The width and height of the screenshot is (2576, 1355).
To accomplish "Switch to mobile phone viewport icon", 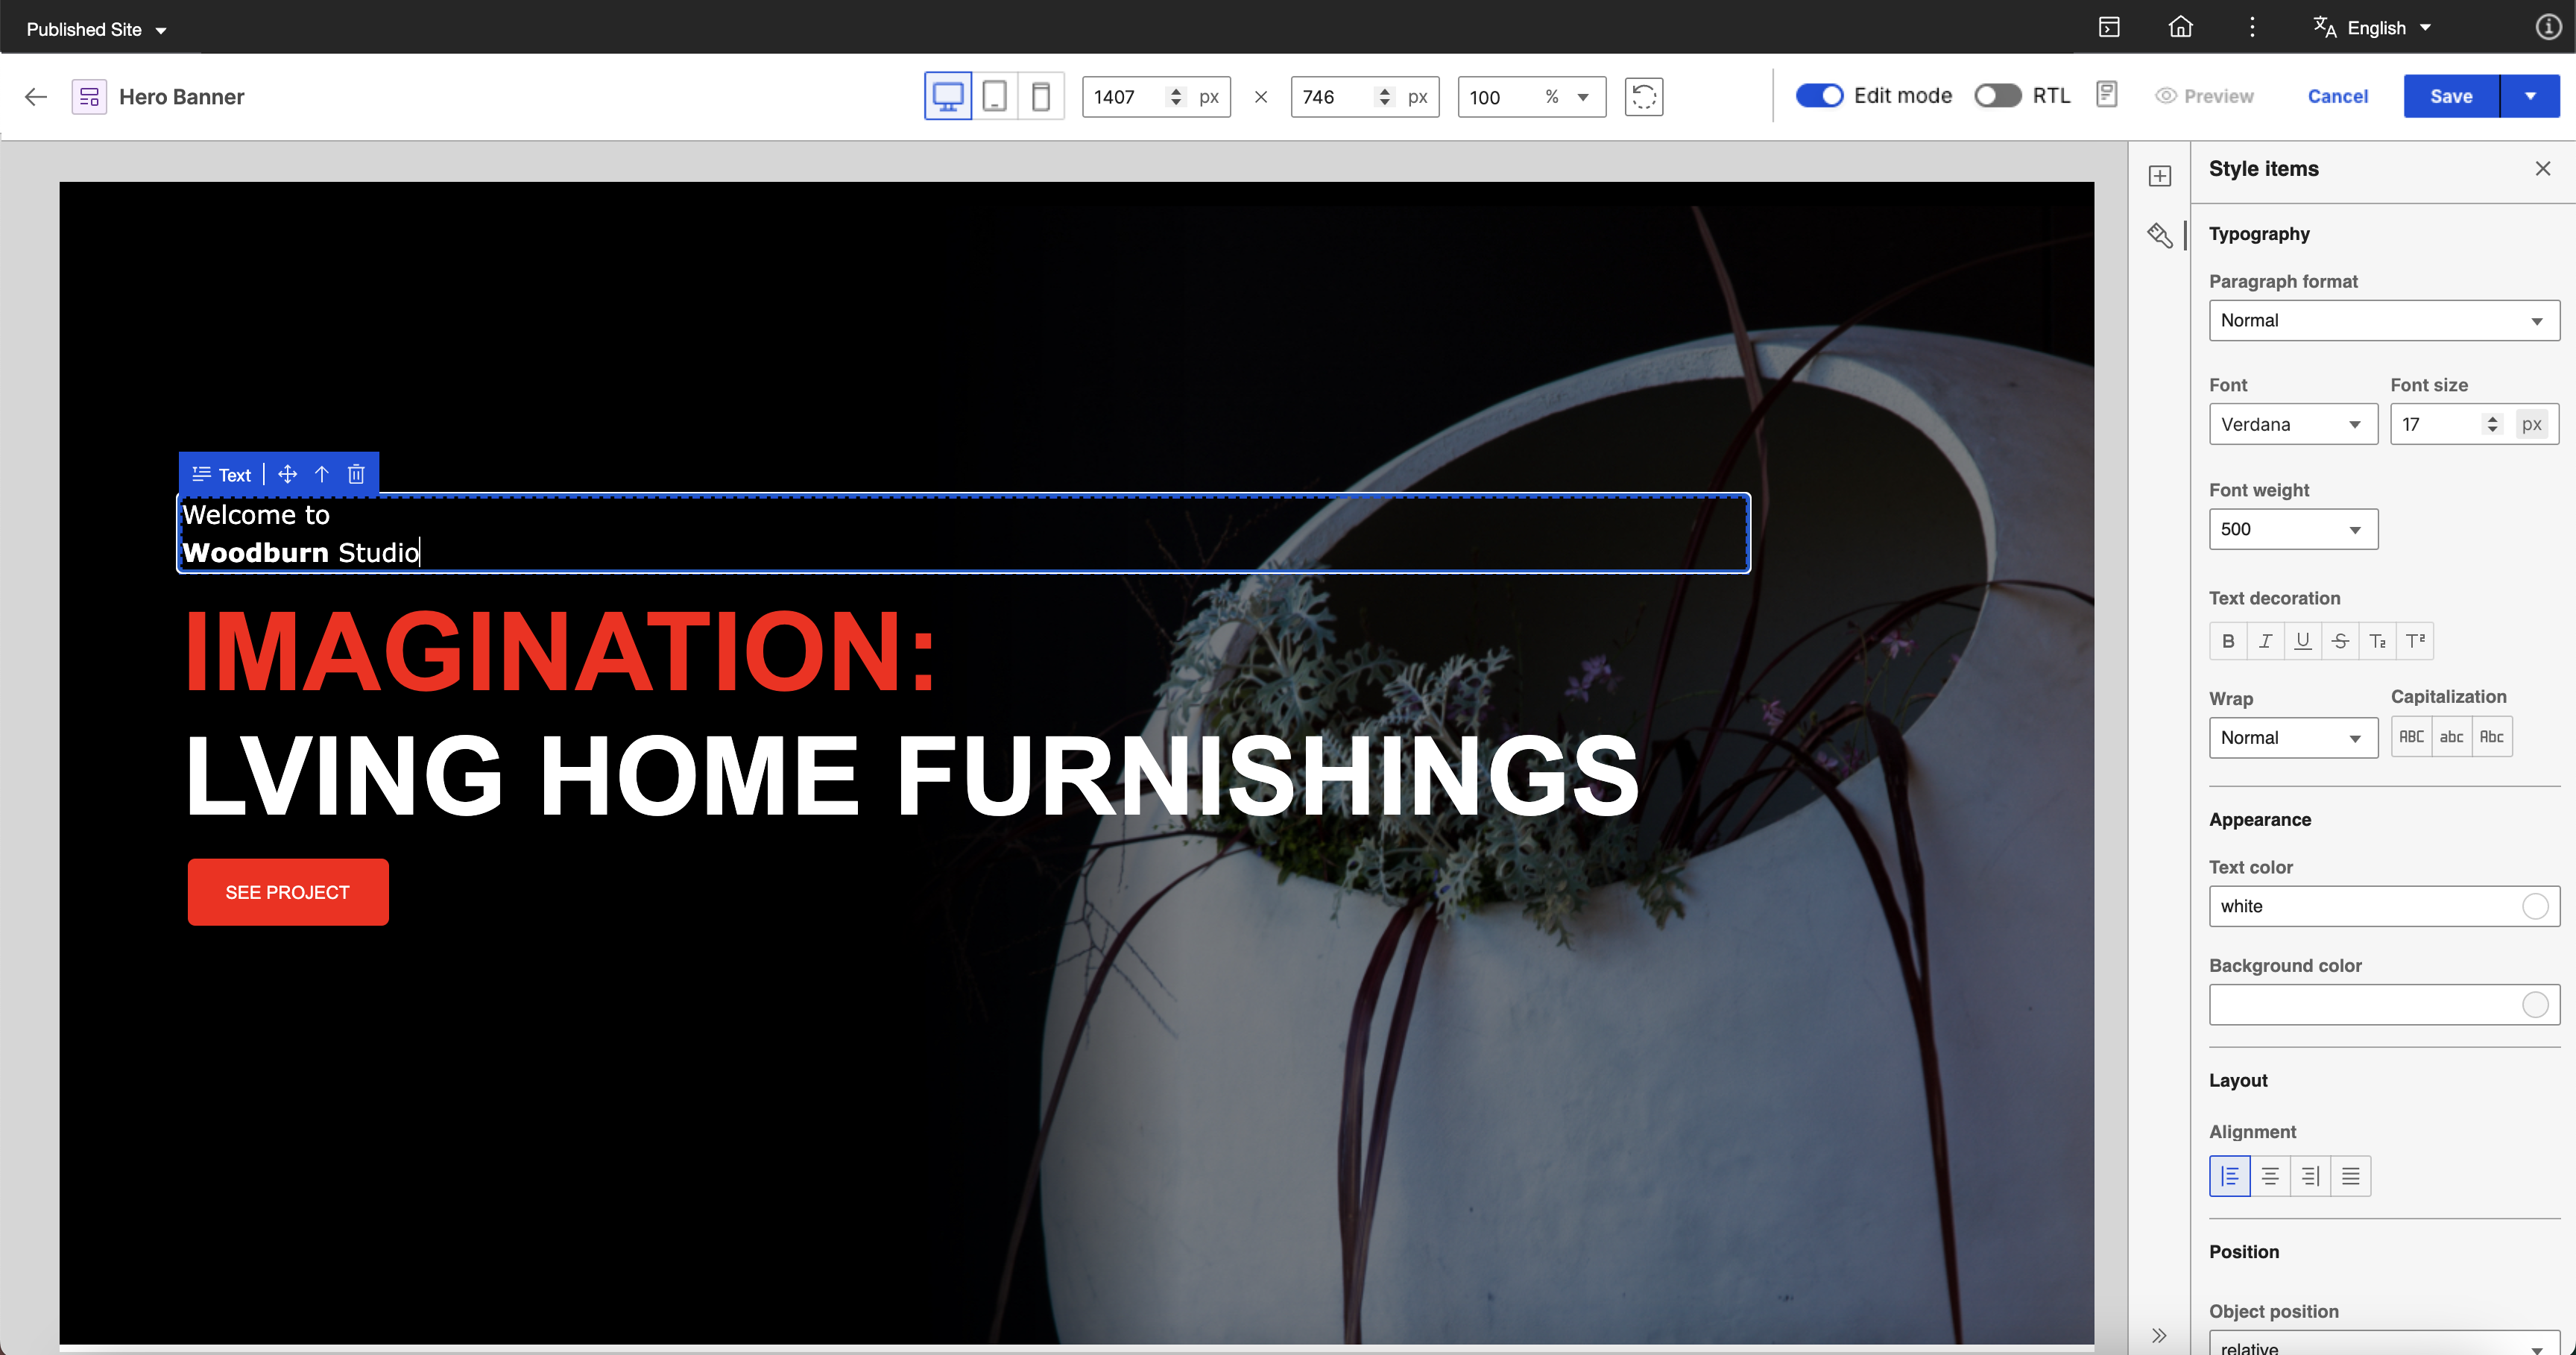I will [1040, 97].
